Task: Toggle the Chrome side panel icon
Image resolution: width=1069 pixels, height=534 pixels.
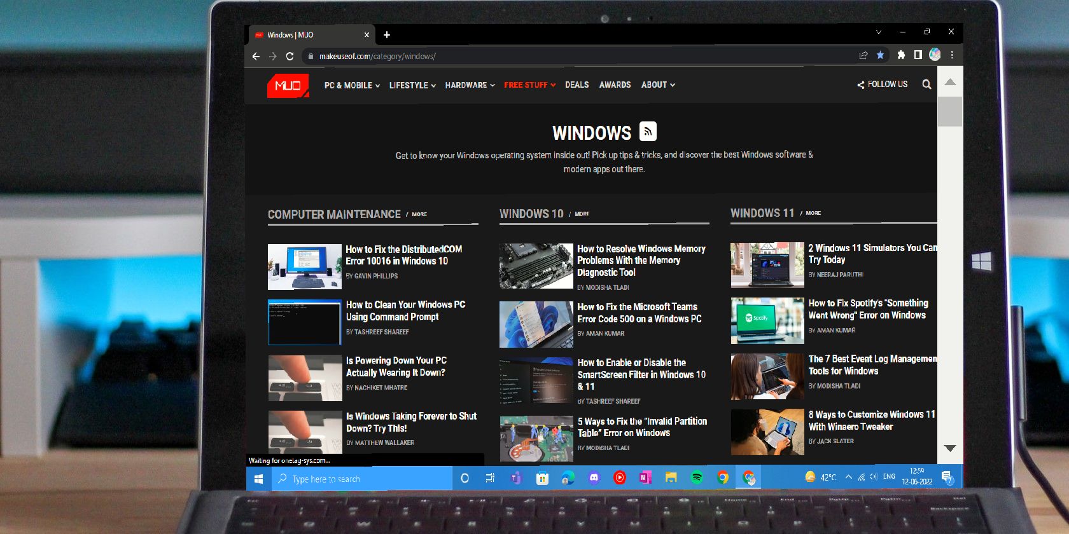Action: click(918, 55)
